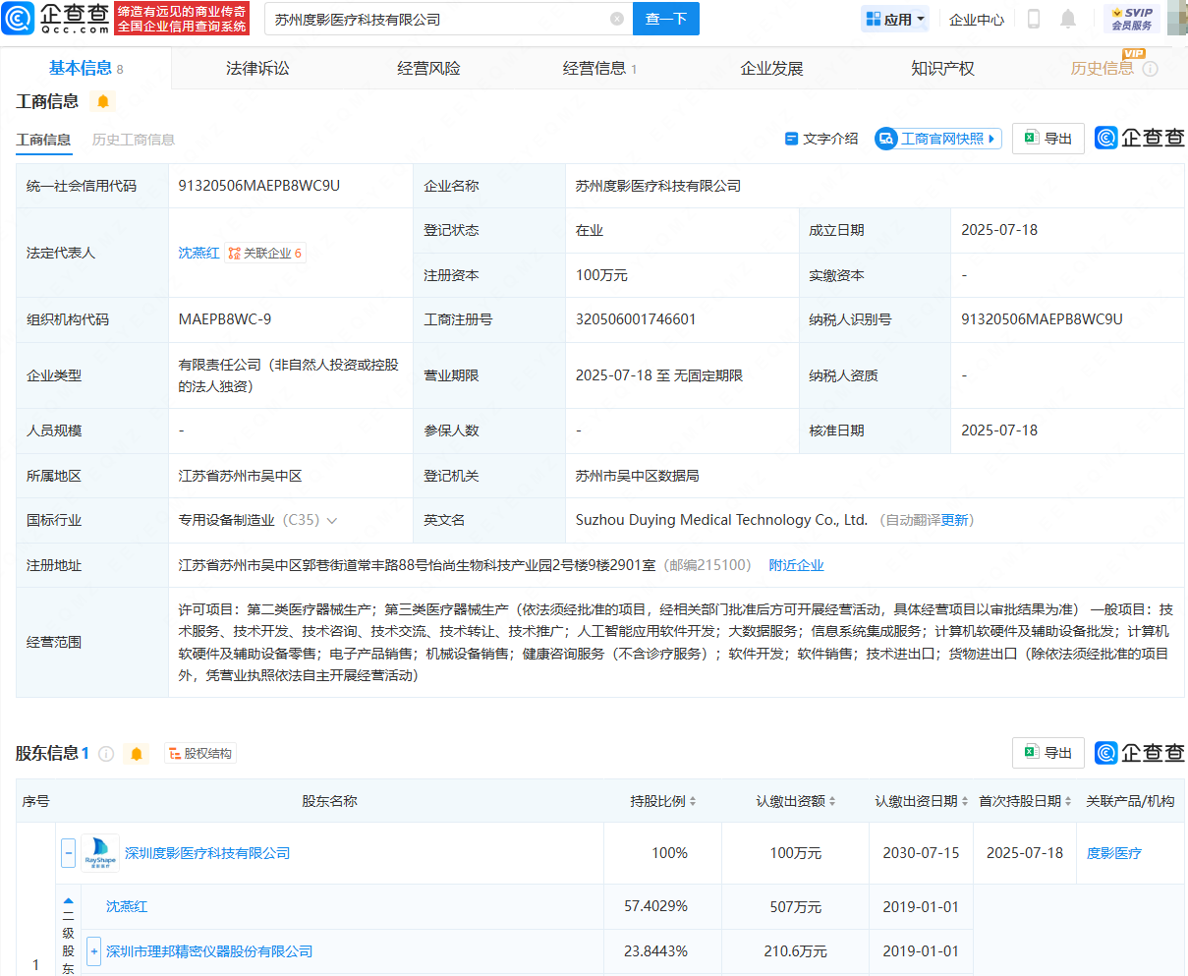Click the help icon next to 历史信息
This screenshot has height=976, width=1188.
[1151, 69]
